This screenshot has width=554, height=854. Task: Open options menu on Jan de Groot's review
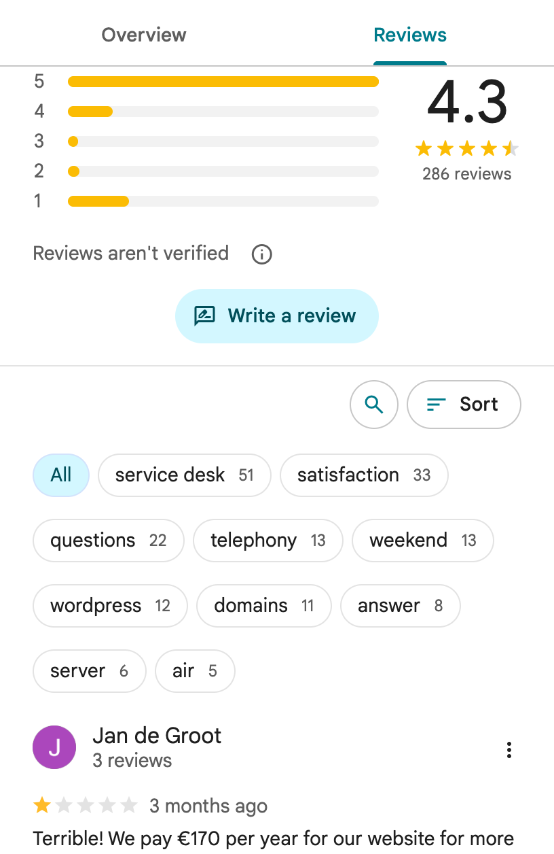pyautogui.click(x=509, y=750)
